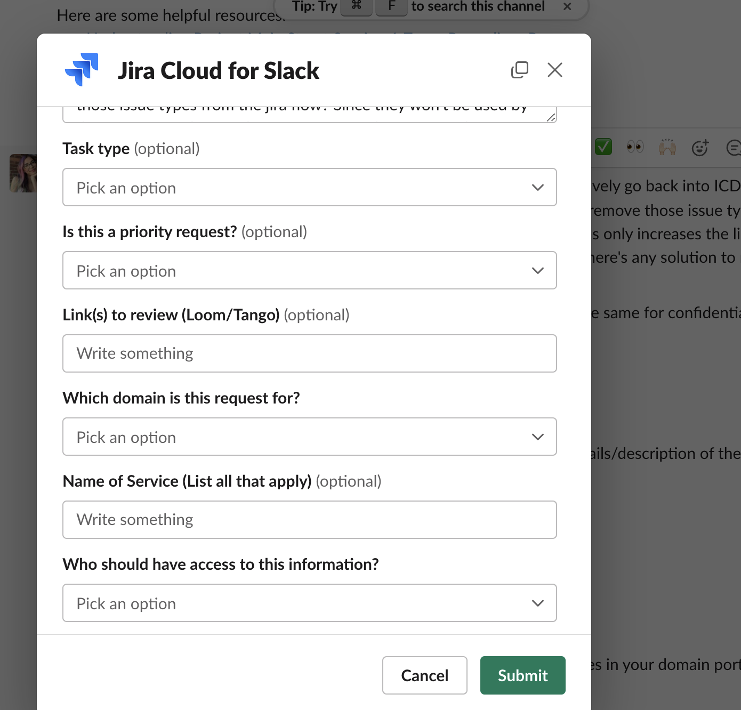Viewport: 741px width, 710px height.
Task: Open the Task type dropdown
Action: (309, 187)
